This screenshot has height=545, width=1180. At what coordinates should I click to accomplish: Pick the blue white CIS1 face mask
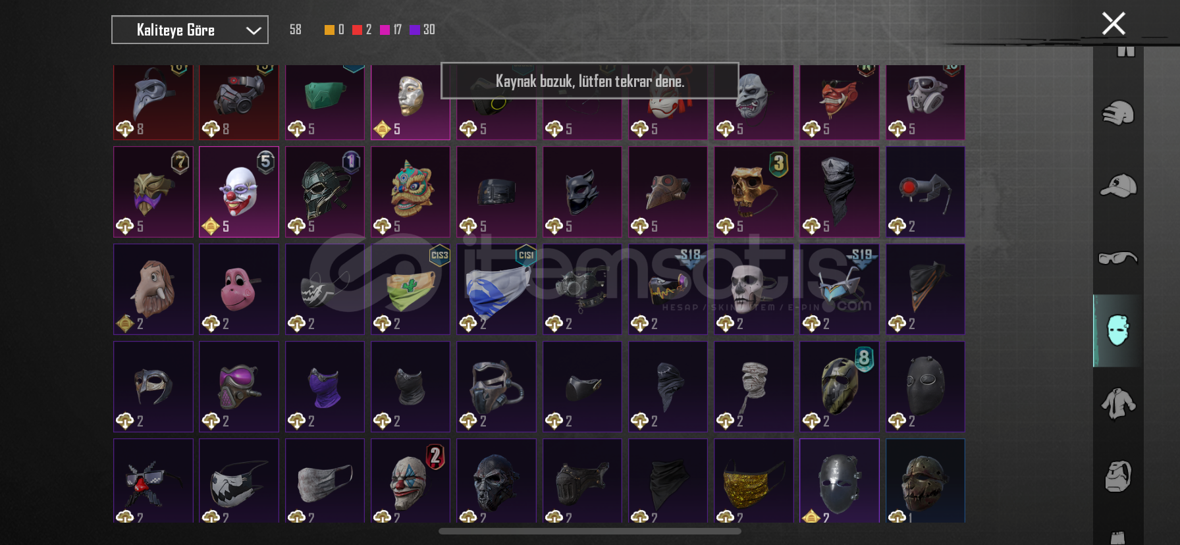[496, 289]
